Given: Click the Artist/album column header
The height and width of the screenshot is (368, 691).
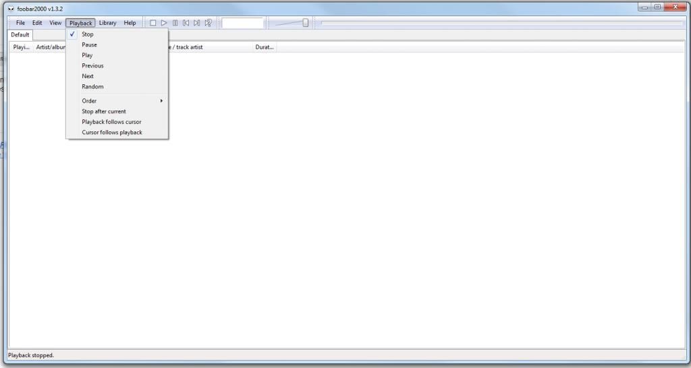Looking at the screenshot, I should [x=50, y=47].
